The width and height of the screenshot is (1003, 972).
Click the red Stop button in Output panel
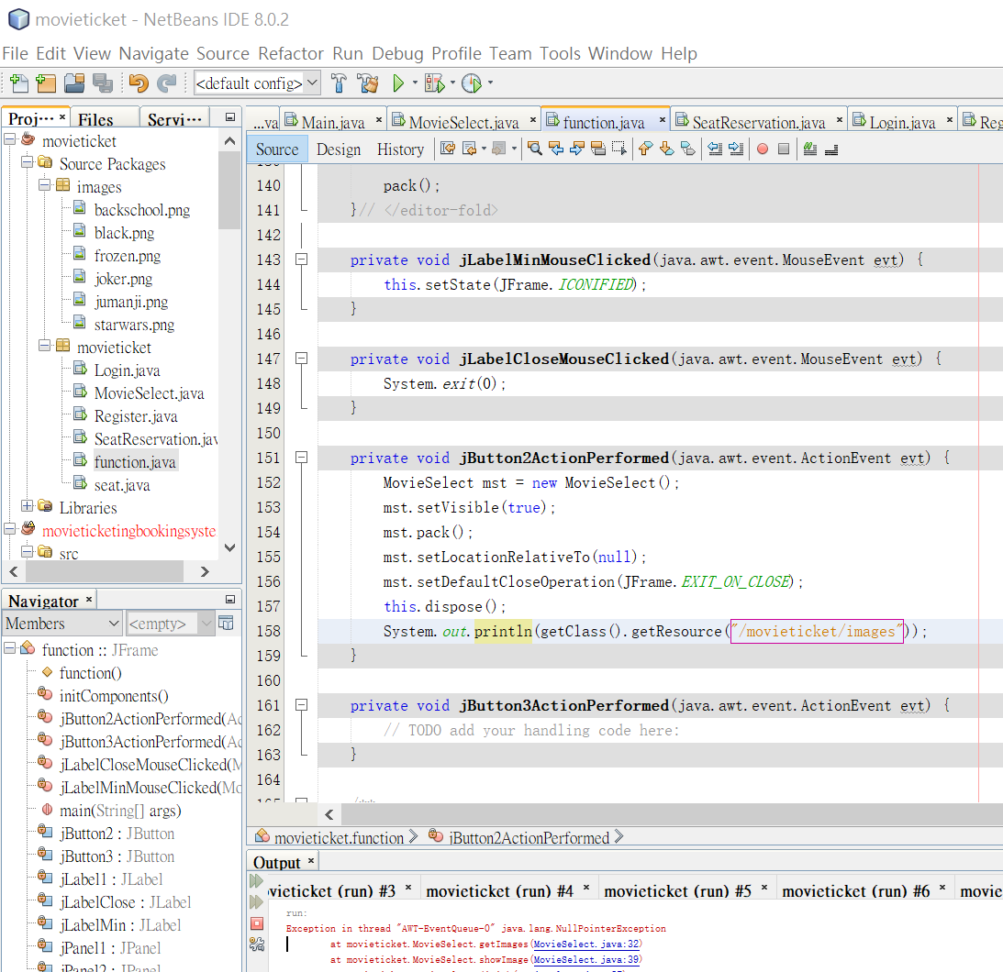point(257,923)
